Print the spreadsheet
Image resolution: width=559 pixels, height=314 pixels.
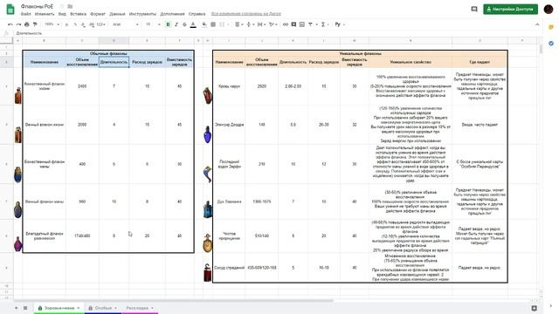(27, 24)
